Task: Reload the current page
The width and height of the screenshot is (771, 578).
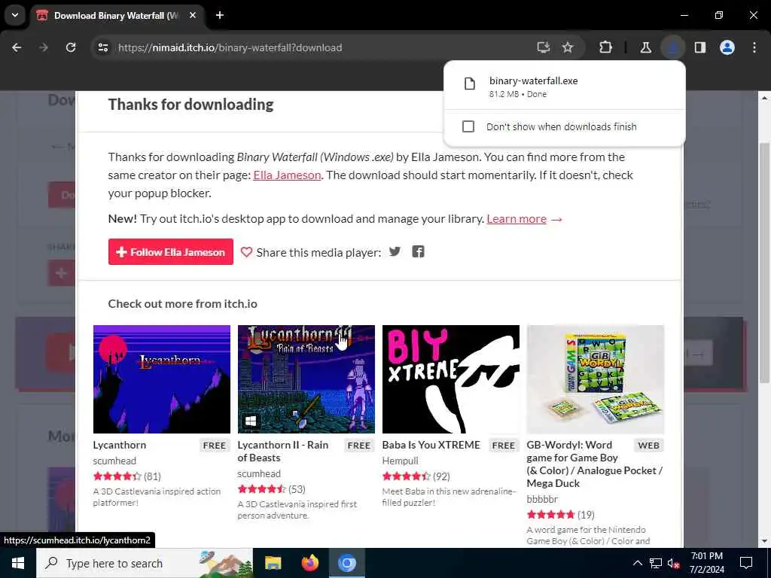Action: [x=71, y=47]
